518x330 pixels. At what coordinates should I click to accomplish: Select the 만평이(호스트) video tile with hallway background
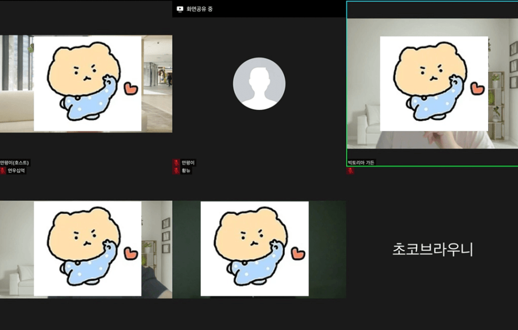click(86, 84)
